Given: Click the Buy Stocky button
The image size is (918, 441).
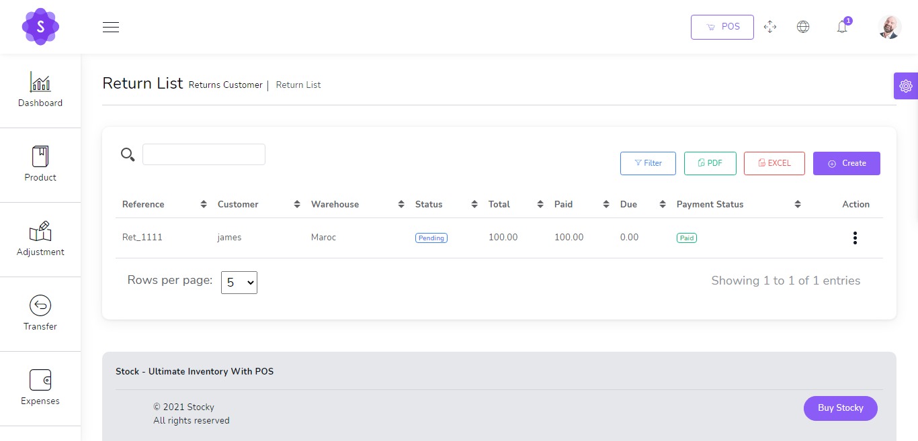Looking at the screenshot, I should pos(841,408).
